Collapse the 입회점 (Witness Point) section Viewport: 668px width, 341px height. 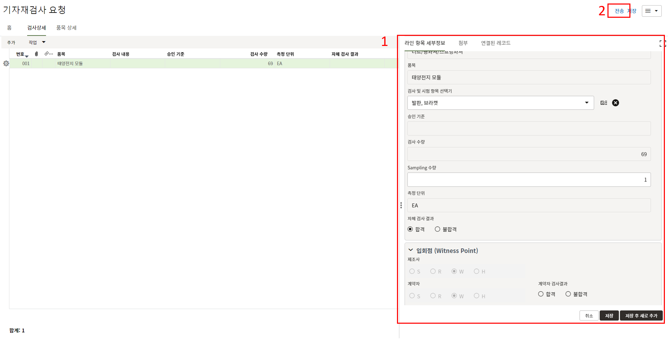(x=411, y=250)
